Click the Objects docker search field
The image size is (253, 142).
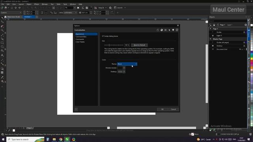pos(228,21)
